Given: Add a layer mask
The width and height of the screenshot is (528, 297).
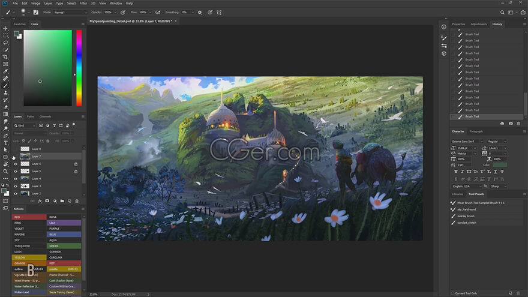Looking at the screenshot, I should [x=47, y=201].
